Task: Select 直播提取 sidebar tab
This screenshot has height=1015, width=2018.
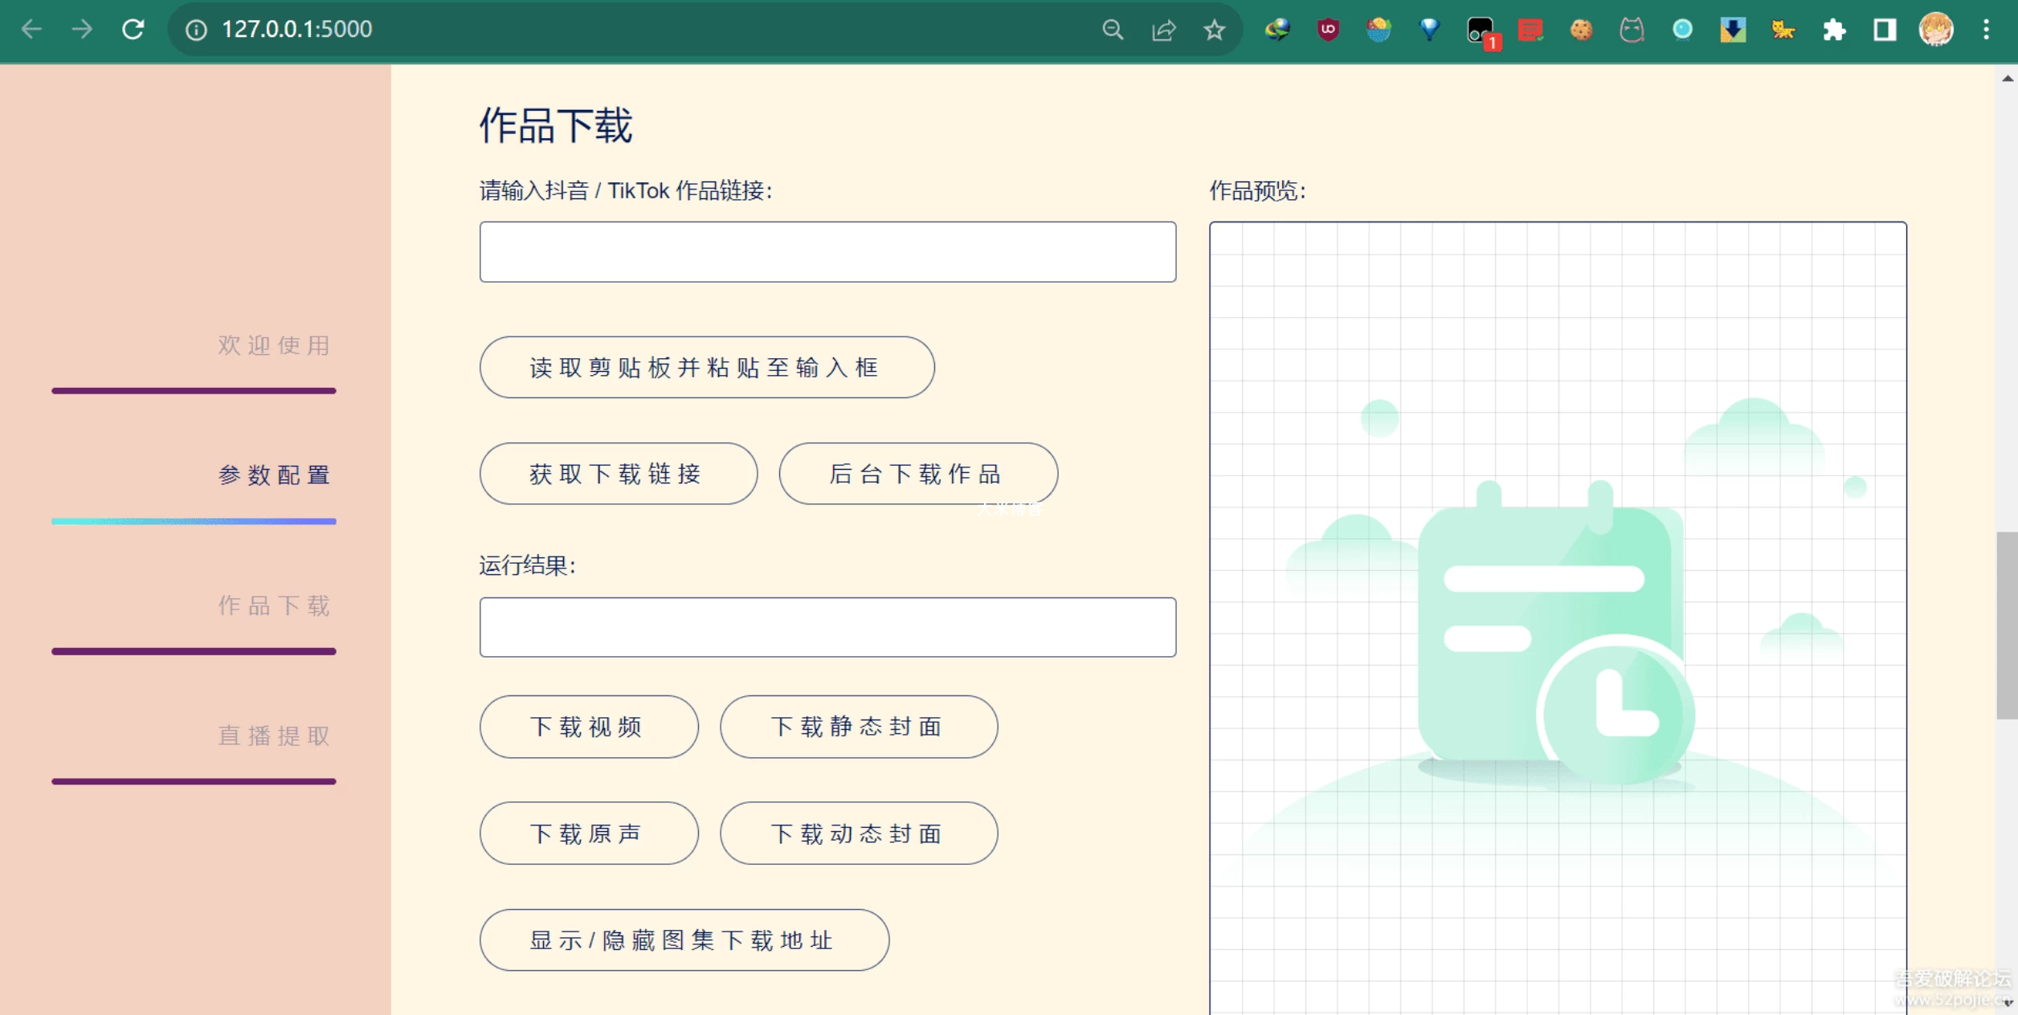Action: tap(274, 736)
